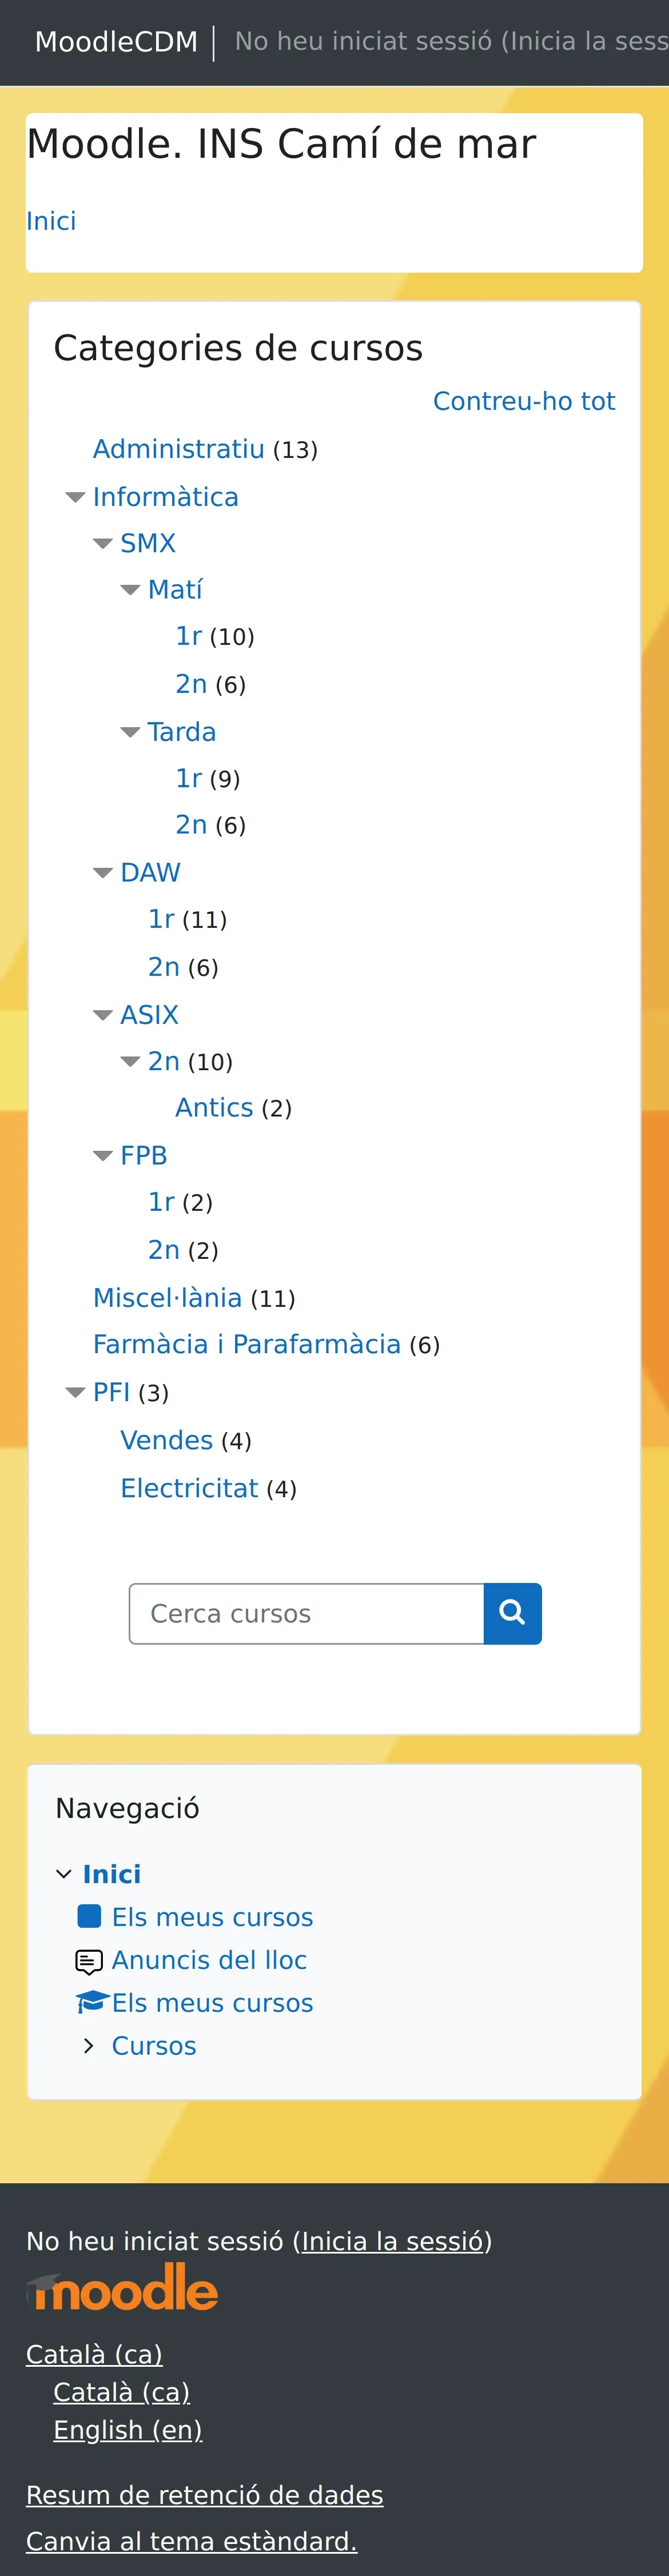Collapse the Inici navigation chevron
Viewport: 669px width, 2576px height.
(64, 1874)
